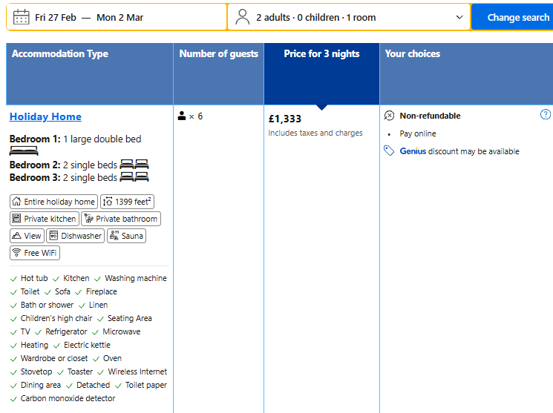Screen dimensions: 553x413
Task: Click the calendar icon in date field
Action: pos(22,17)
